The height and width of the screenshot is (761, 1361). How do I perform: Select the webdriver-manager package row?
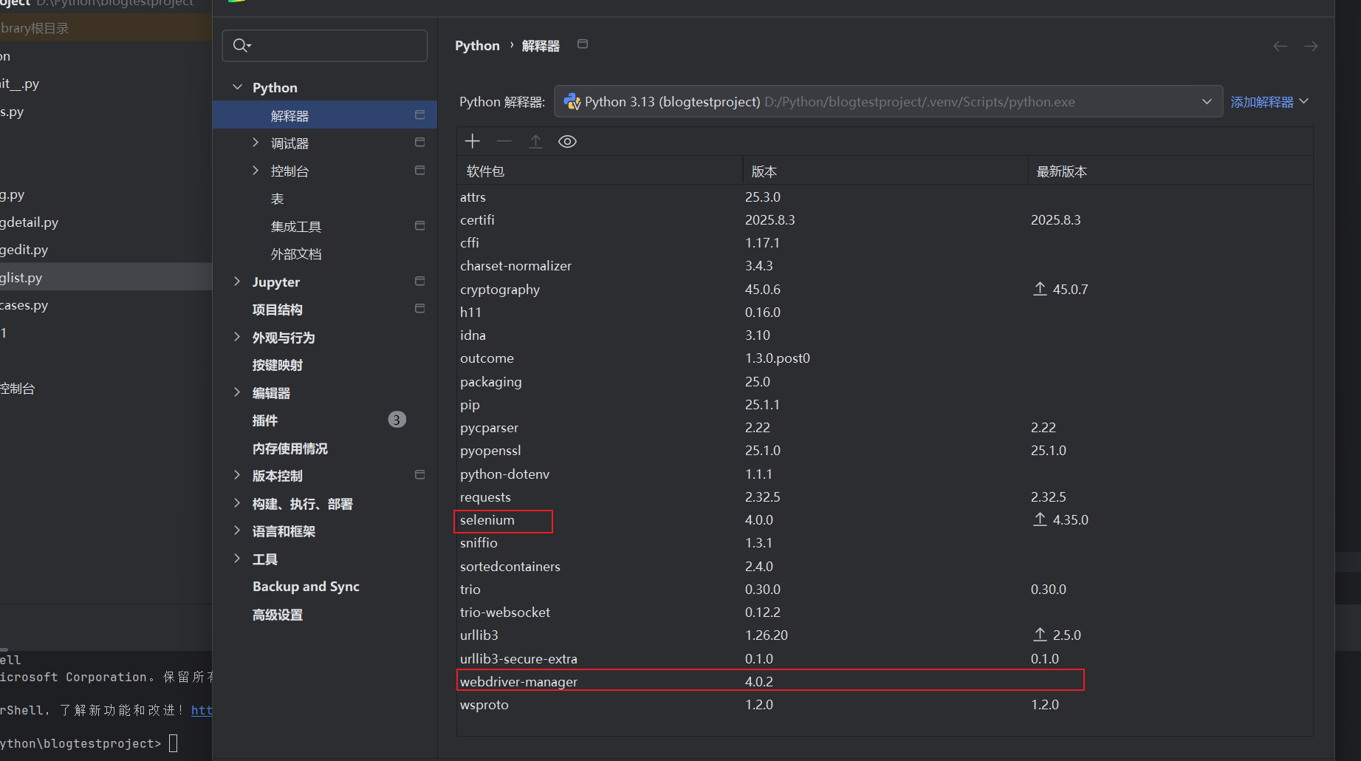[x=885, y=681]
